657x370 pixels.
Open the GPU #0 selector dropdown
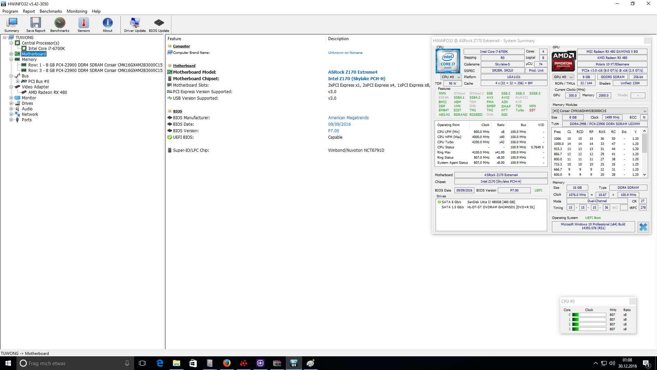click(563, 77)
